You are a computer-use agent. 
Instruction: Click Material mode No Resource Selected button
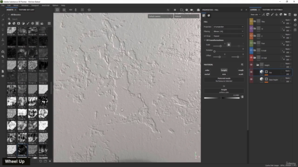point(224,80)
